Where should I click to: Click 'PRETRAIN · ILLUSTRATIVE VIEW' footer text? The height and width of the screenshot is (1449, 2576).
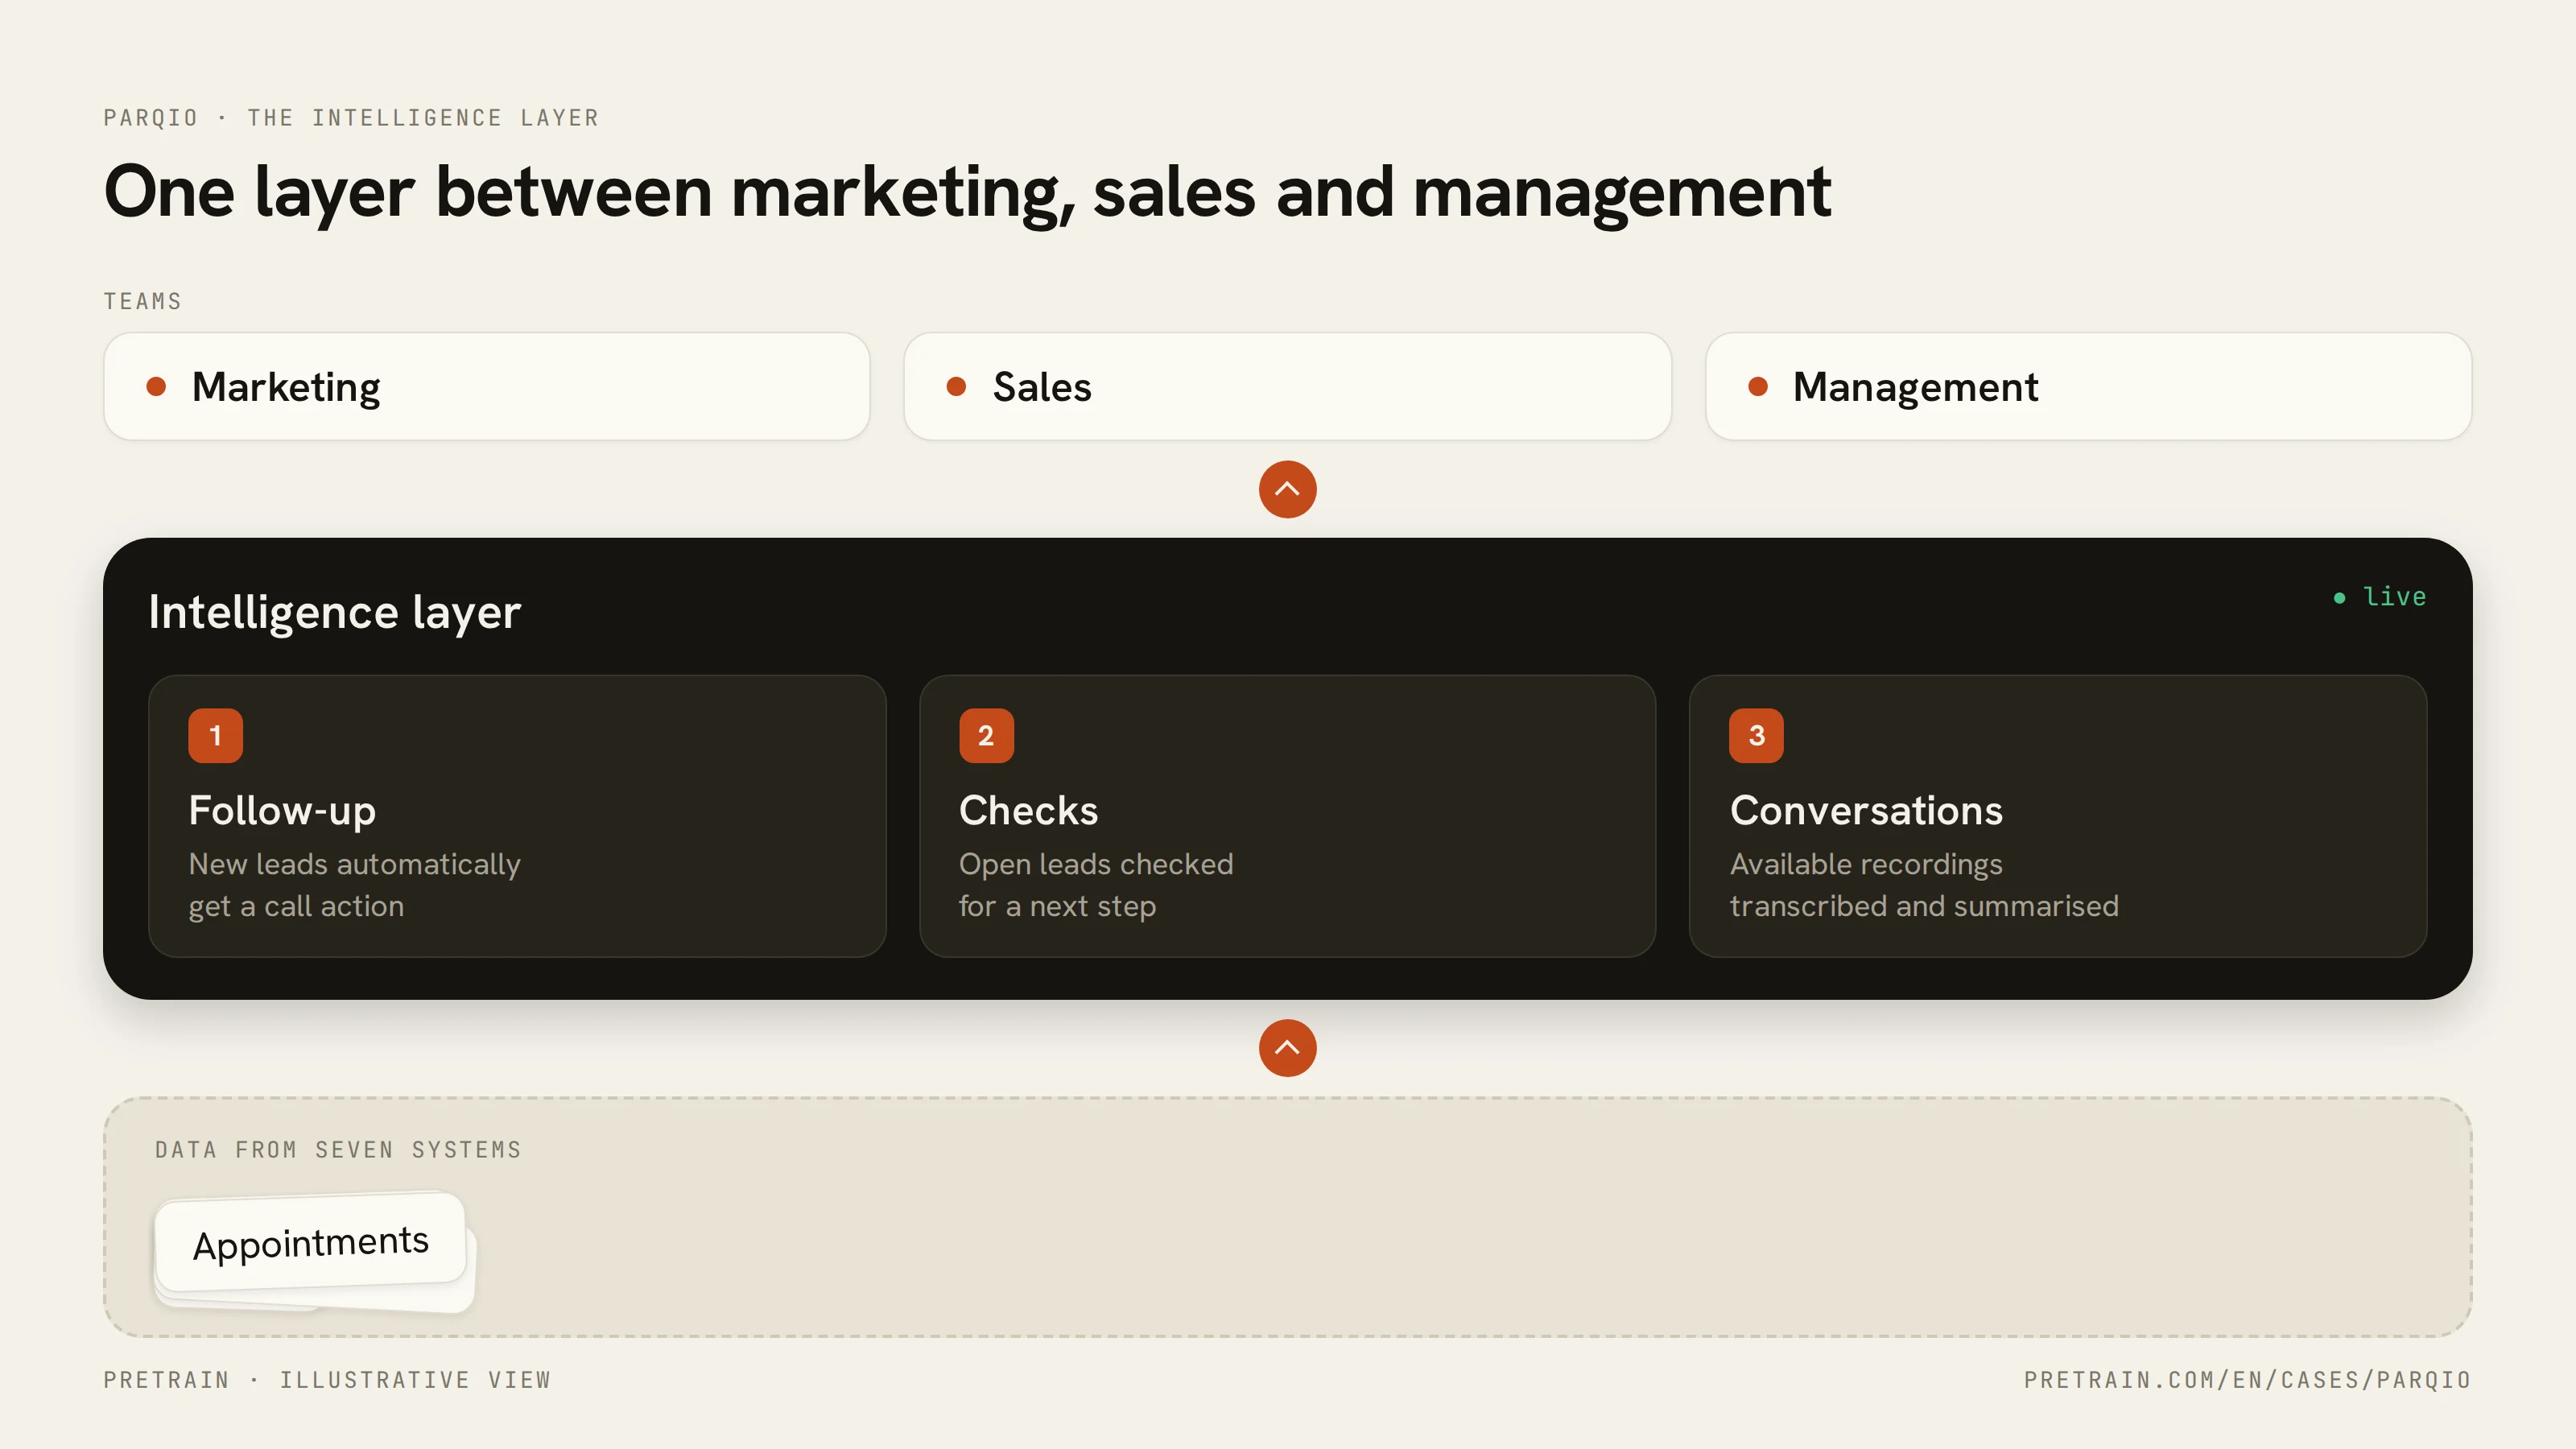click(x=327, y=1380)
